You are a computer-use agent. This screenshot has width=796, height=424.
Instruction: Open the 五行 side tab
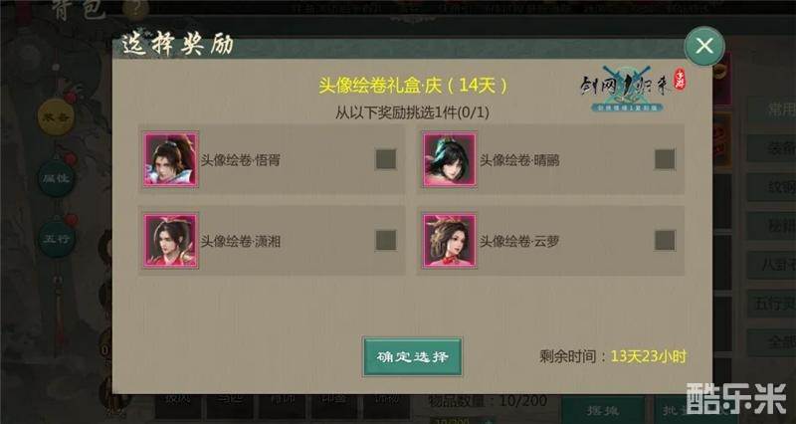point(57,239)
